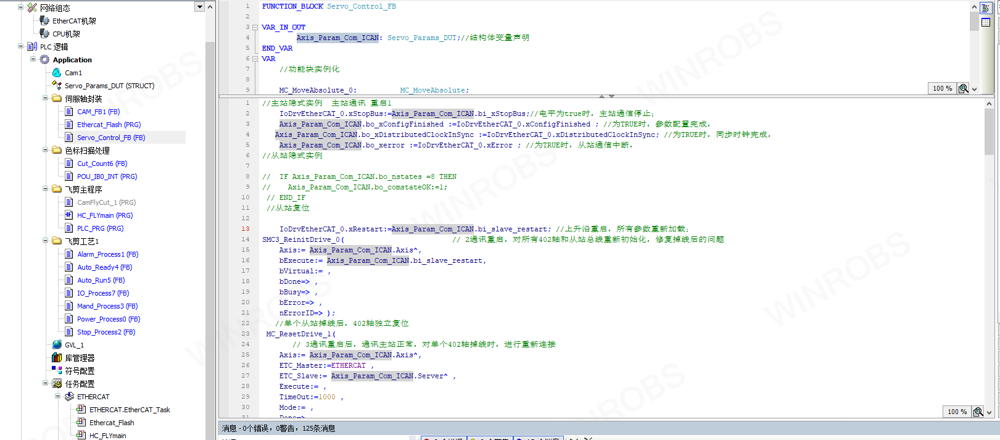Open the 库管理器 library manager
This screenshot has height=440, width=1000.
point(80,358)
